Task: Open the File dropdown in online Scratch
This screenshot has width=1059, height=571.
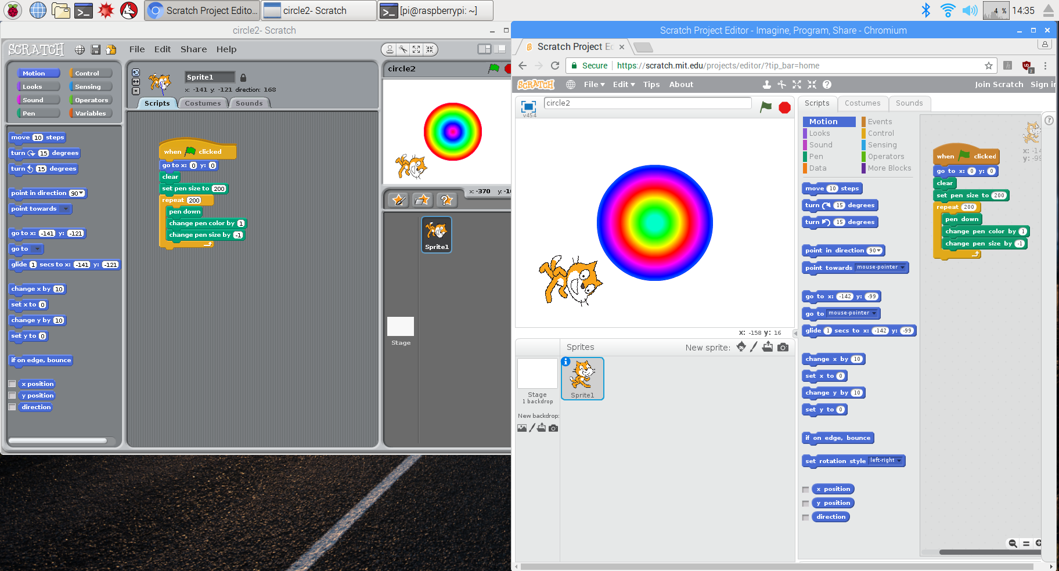Action: point(593,85)
